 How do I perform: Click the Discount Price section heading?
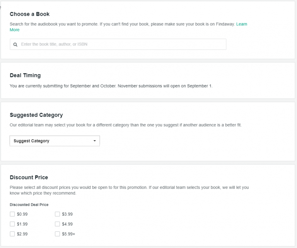(29, 178)
